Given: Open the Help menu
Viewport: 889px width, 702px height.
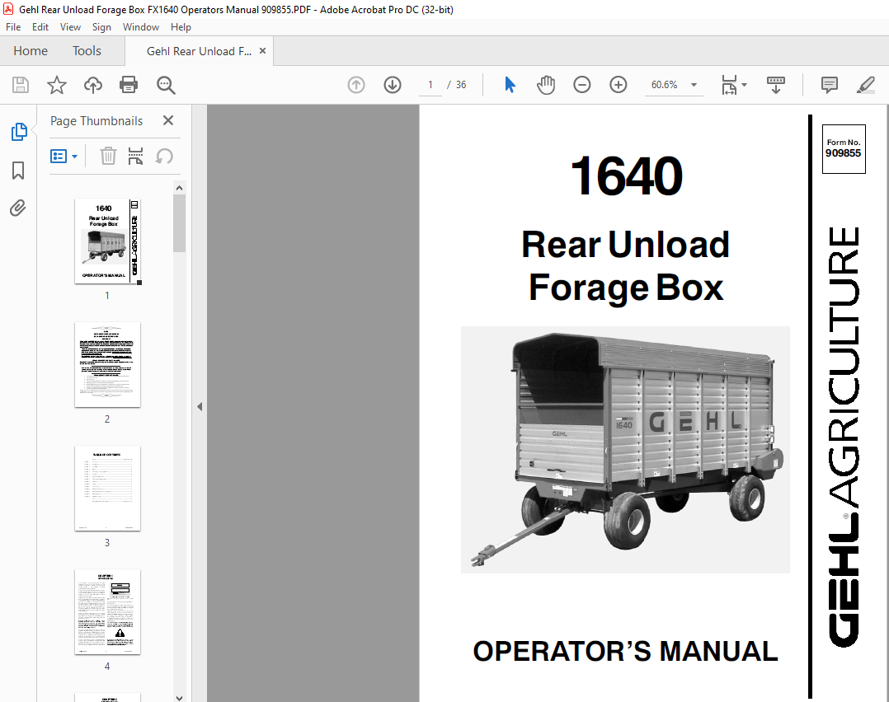Looking at the screenshot, I should pos(181,27).
